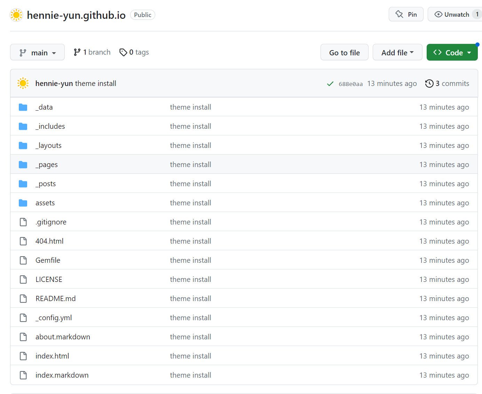Open the commit message in the Gemfile row
Screen dimensions: 482x394
190,260
